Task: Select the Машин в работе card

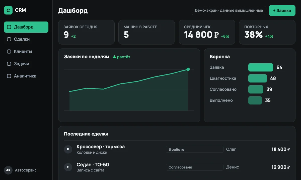Action: coord(146,32)
